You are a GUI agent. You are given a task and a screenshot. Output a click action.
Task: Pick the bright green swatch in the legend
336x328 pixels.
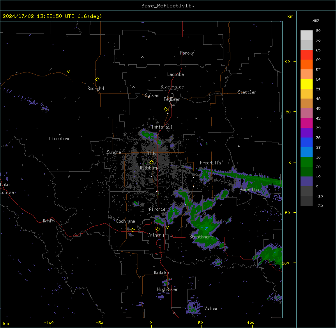306,162
